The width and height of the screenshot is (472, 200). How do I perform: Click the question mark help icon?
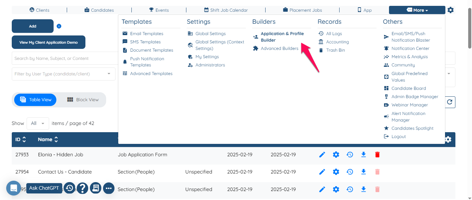(x=82, y=188)
